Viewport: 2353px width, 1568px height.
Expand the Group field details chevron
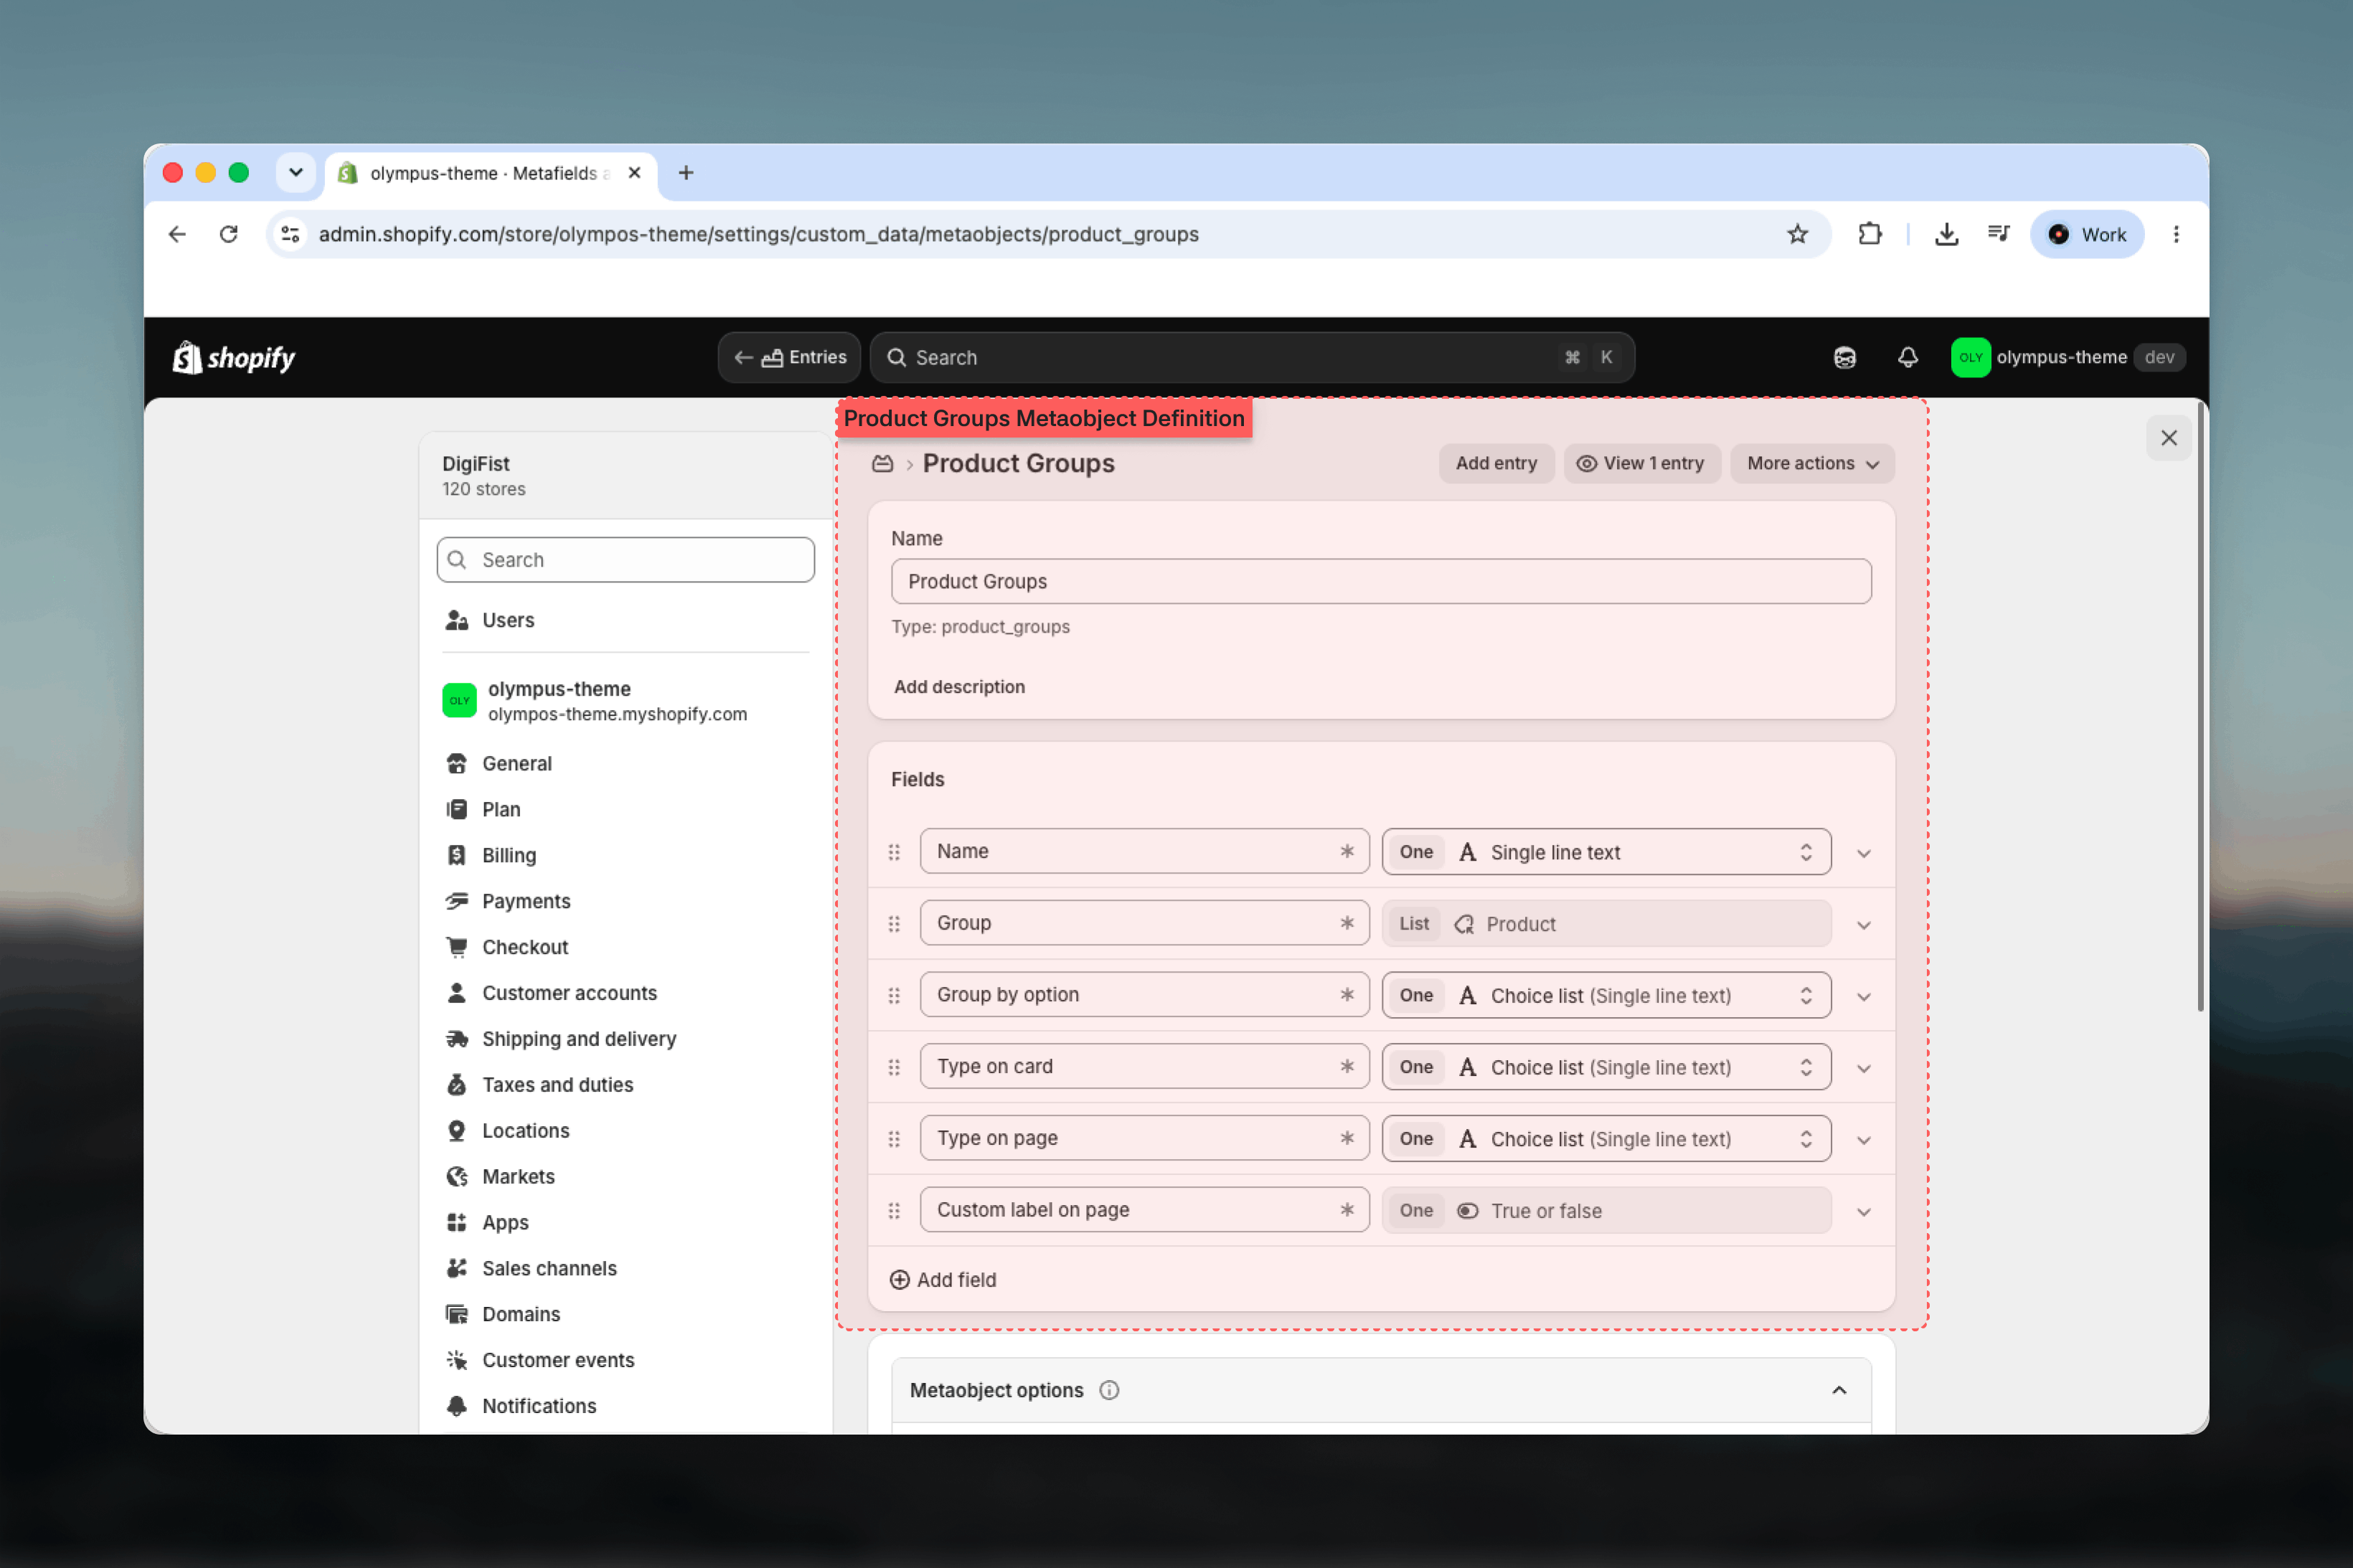(x=1864, y=925)
